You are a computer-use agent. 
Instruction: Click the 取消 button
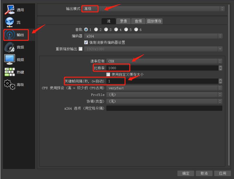tap(204, 173)
